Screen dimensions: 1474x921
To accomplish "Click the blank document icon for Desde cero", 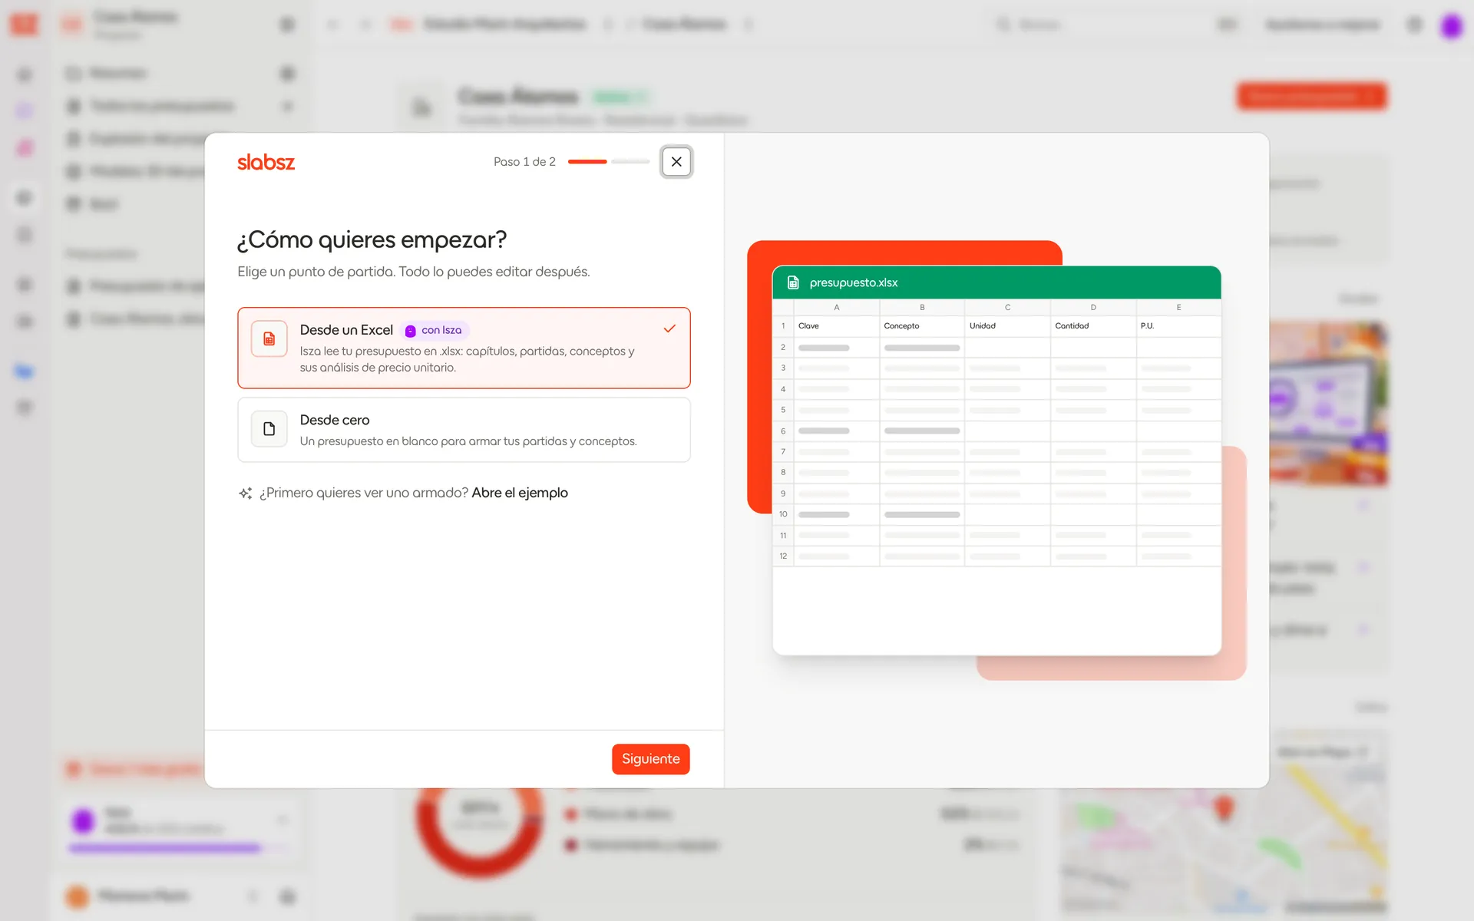I will tap(269, 428).
